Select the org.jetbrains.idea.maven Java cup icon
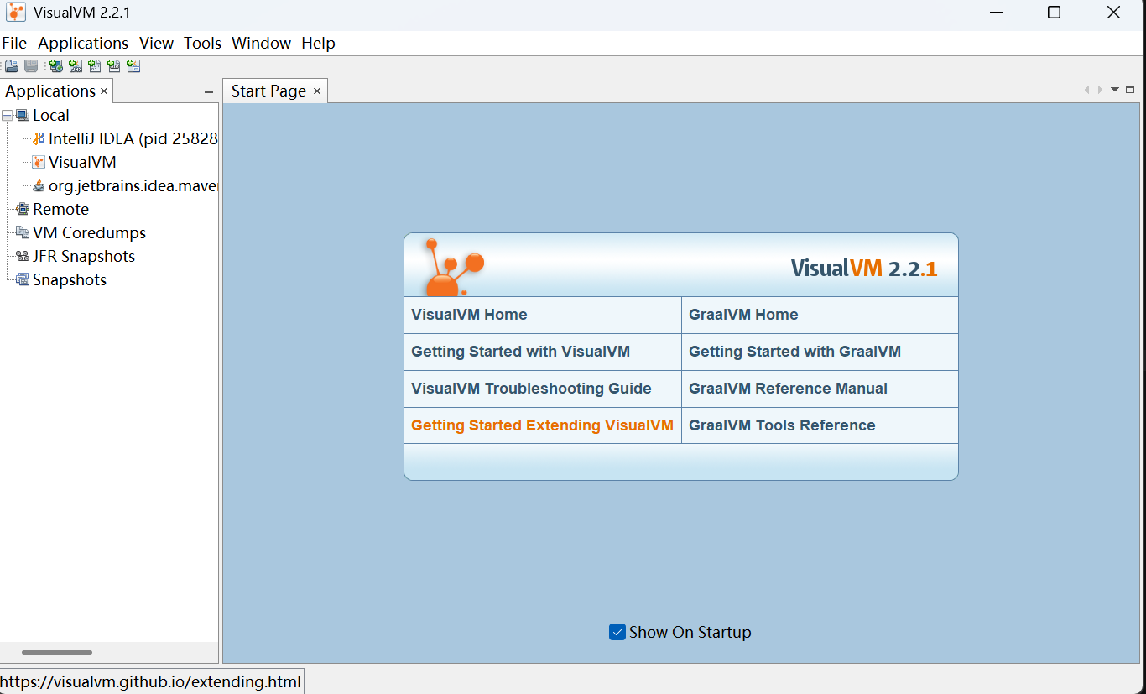 click(39, 186)
